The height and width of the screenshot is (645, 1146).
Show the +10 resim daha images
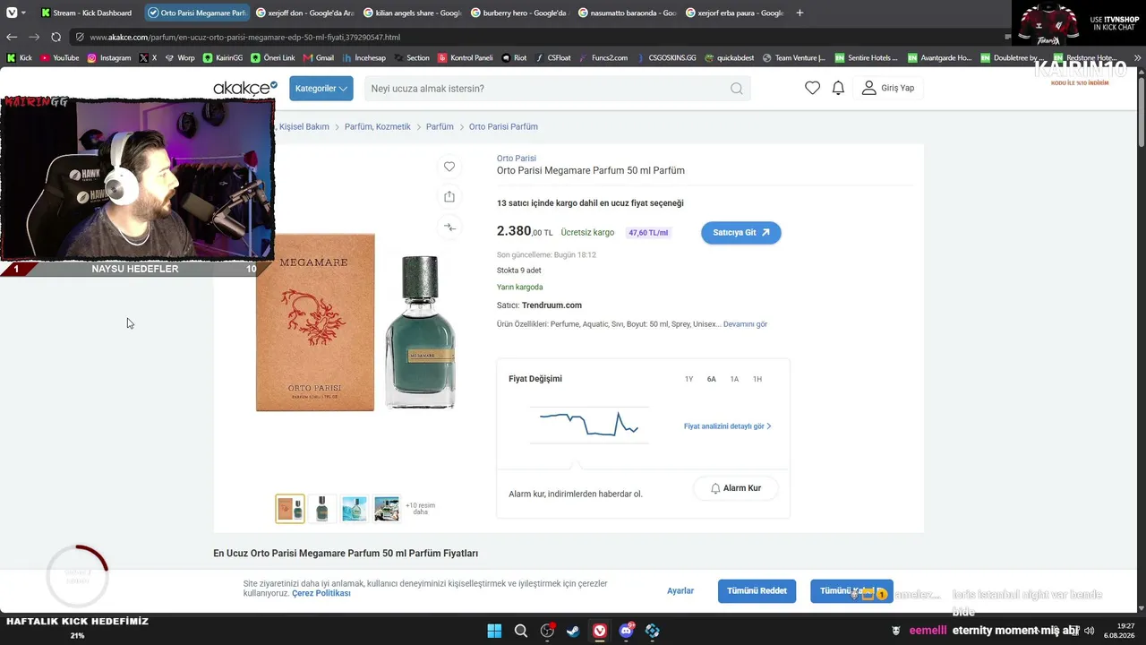click(x=421, y=509)
